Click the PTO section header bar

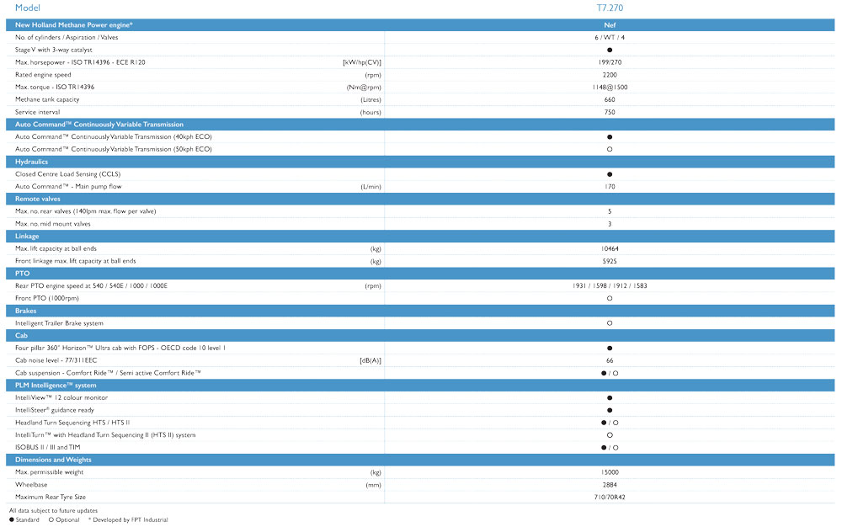coord(22,274)
